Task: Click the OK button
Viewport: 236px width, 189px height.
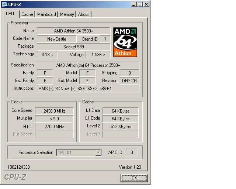Action: point(134,178)
